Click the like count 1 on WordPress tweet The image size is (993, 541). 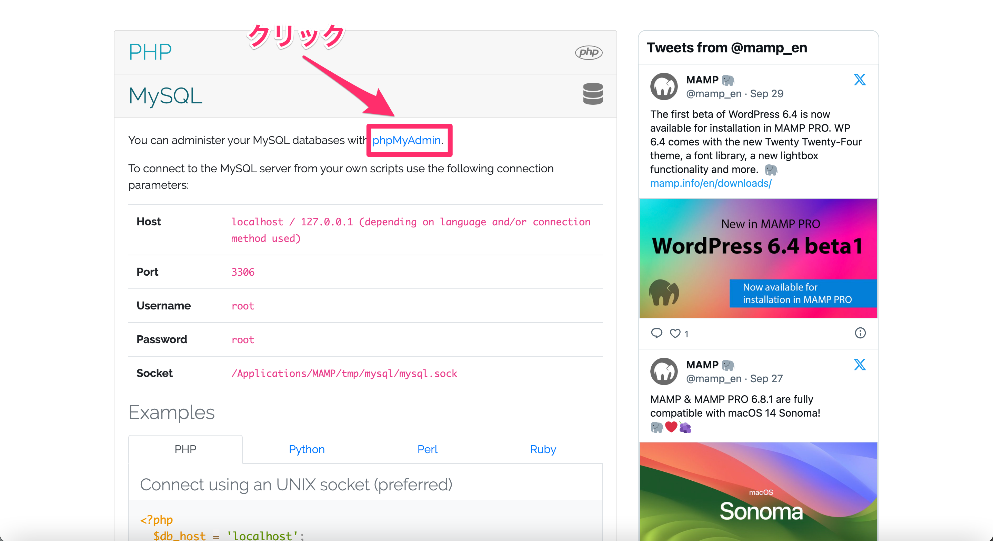coord(686,334)
